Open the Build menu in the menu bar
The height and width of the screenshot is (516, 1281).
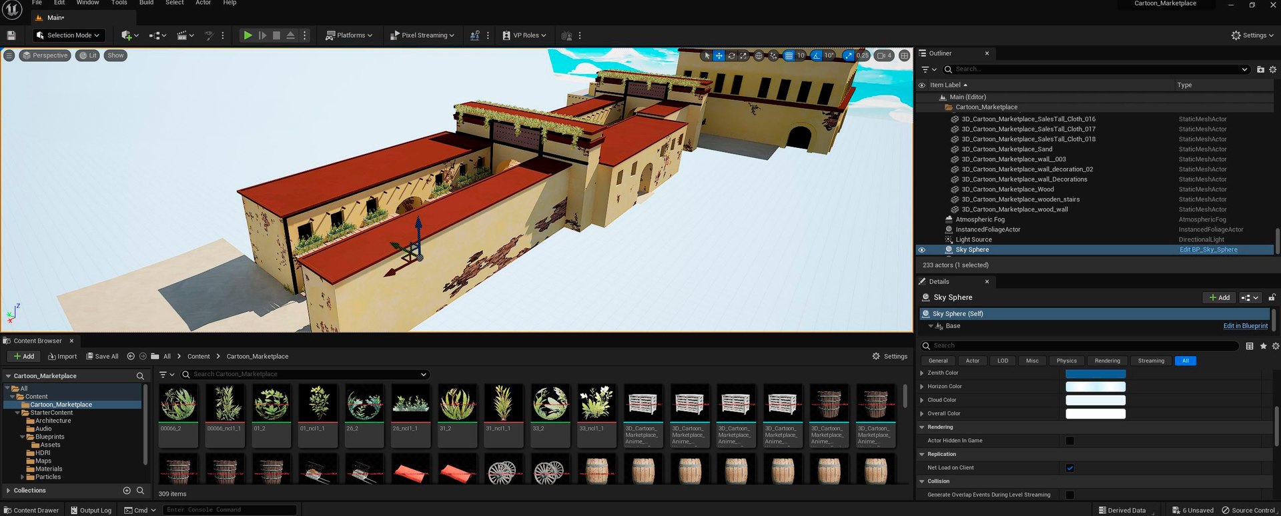click(146, 3)
